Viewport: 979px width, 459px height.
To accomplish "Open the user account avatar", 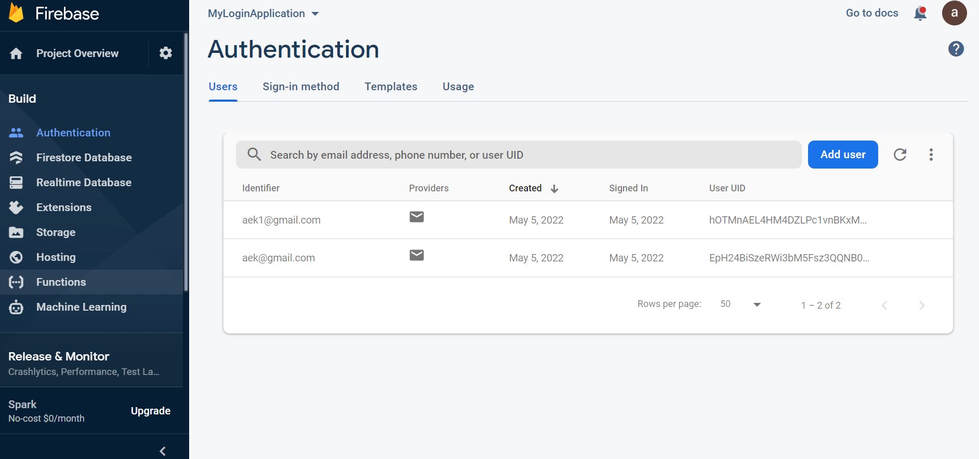I will tap(954, 13).
